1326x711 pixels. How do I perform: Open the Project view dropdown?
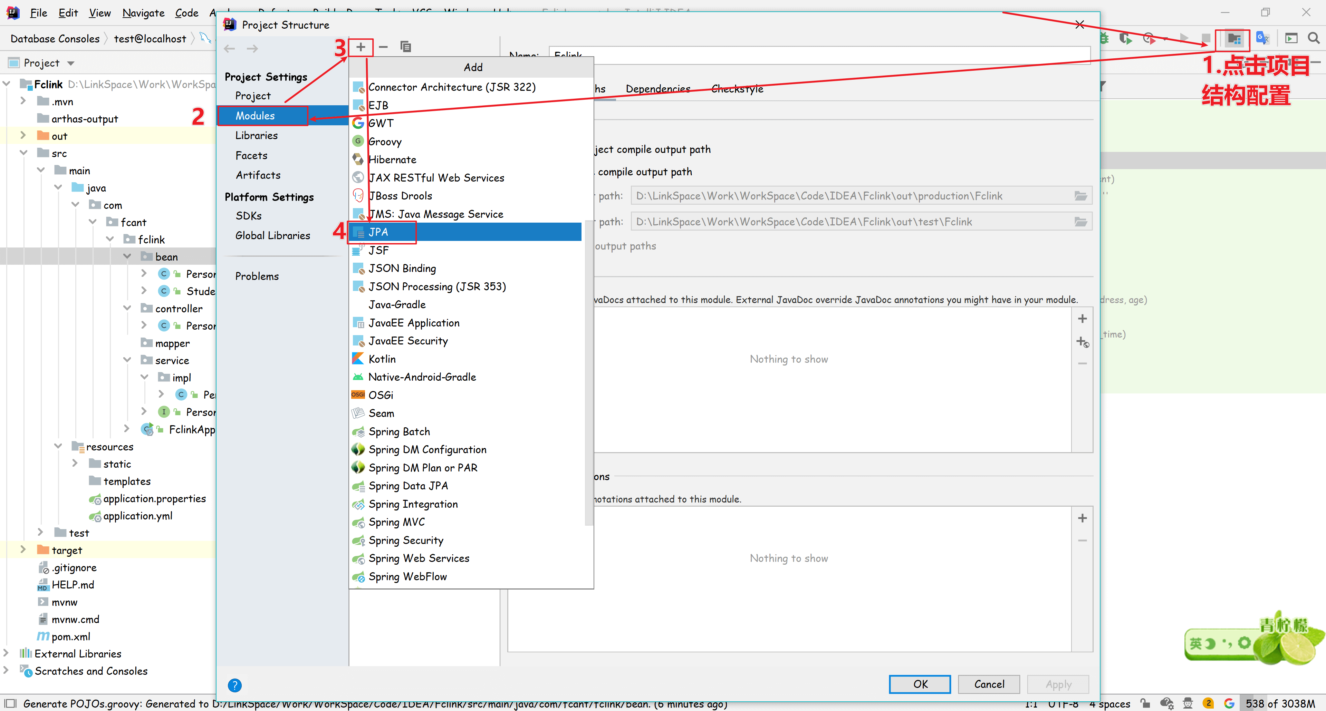tap(71, 63)
